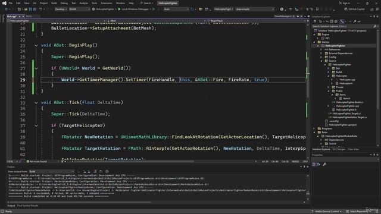The width and height of the screenshot is (381, 214).
Task: Click the Solution Explorer search magnifier icon
Action: point(375,26)
